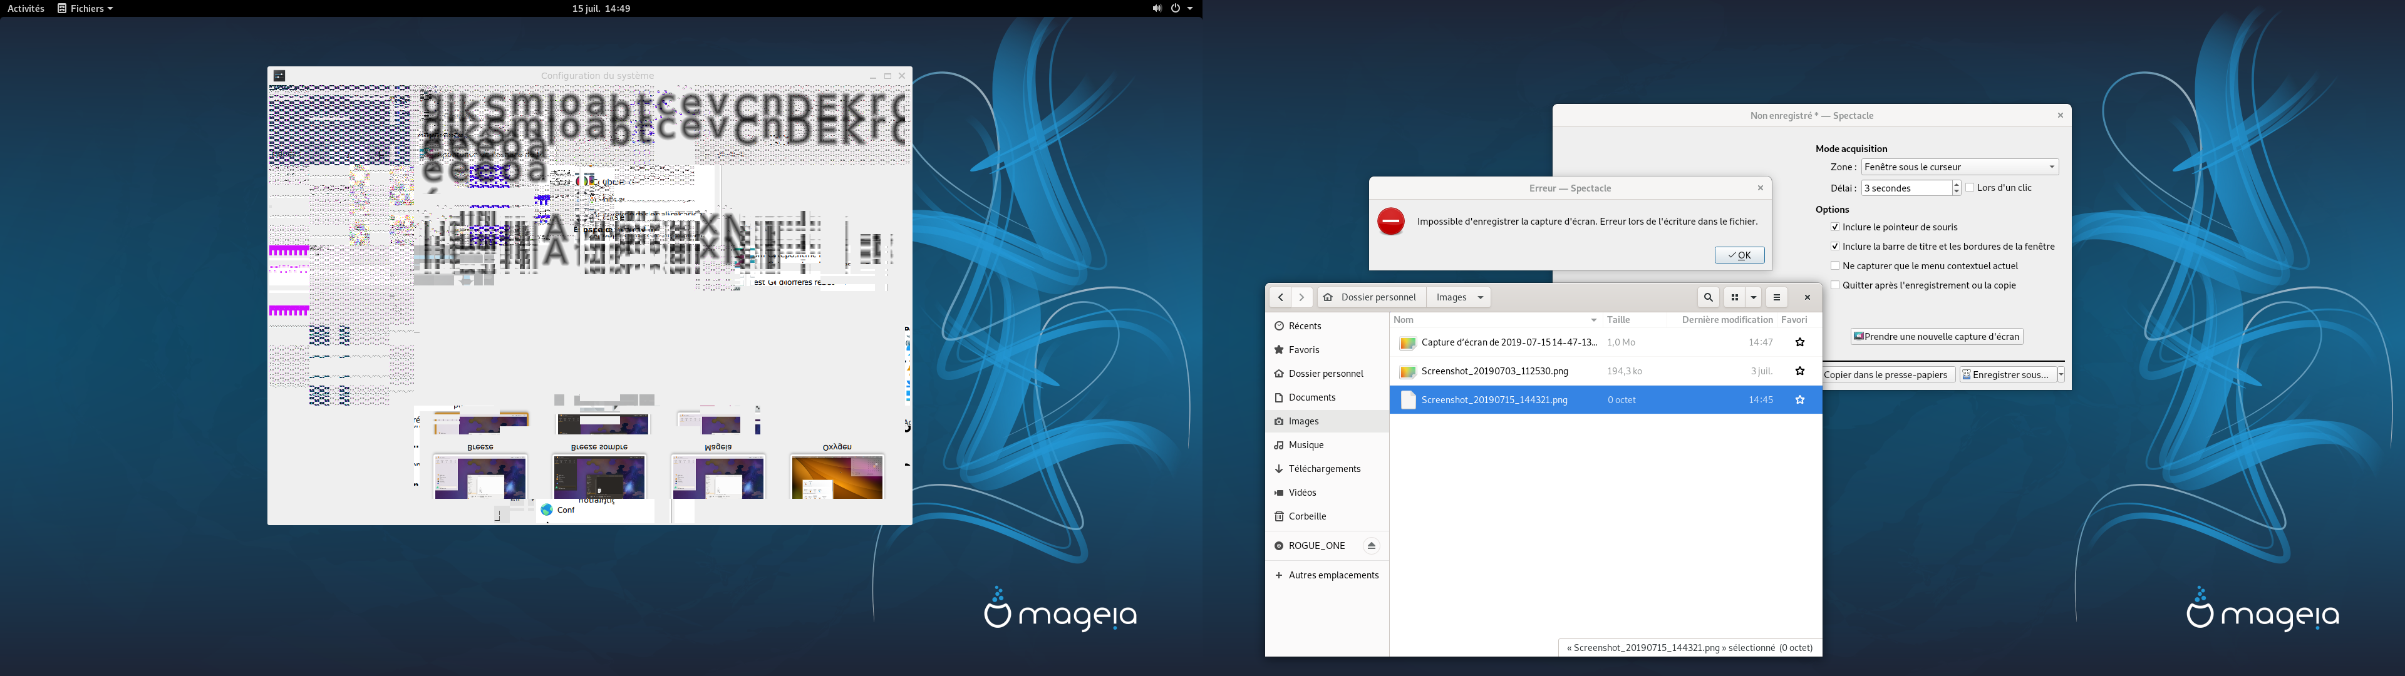Open Téléchargements in the Files sidebar

pyautogui.click(x=1327, y=469)
